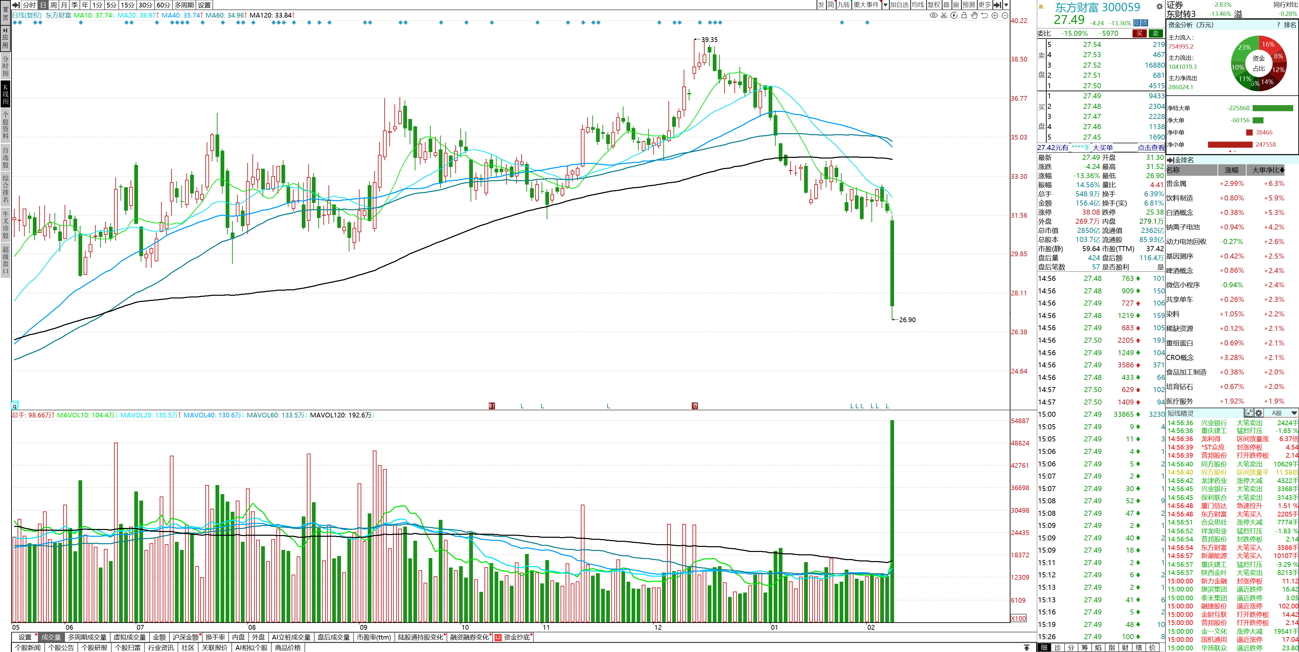Select the scissors cut tool icon
1299x652 pixels.
click(x=944, y=16)
